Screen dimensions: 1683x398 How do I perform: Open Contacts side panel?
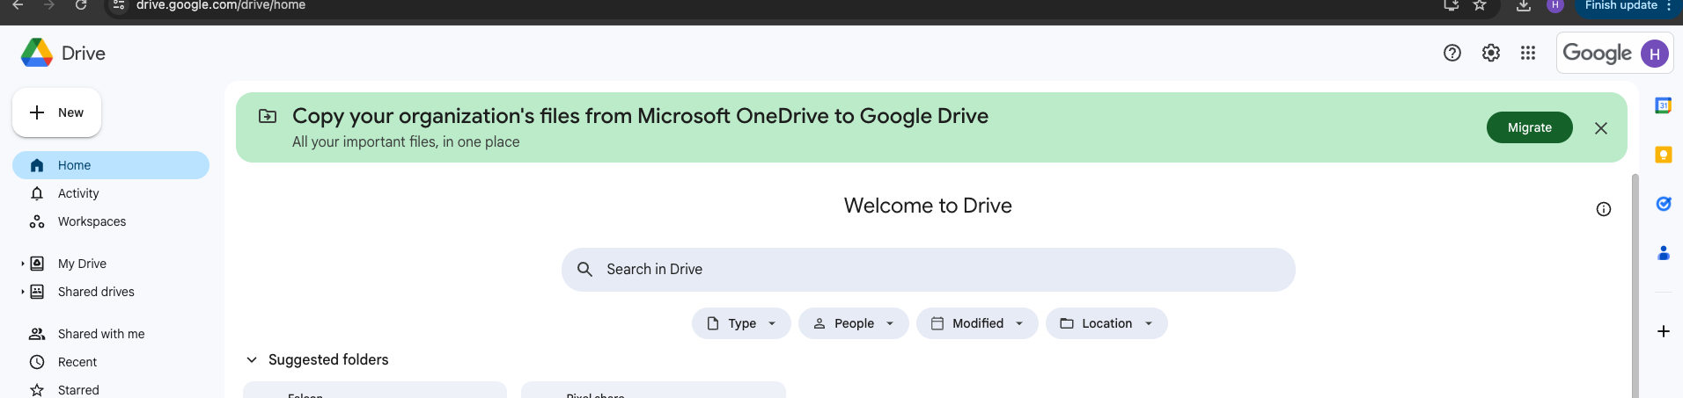click(x=1664, y=253)
